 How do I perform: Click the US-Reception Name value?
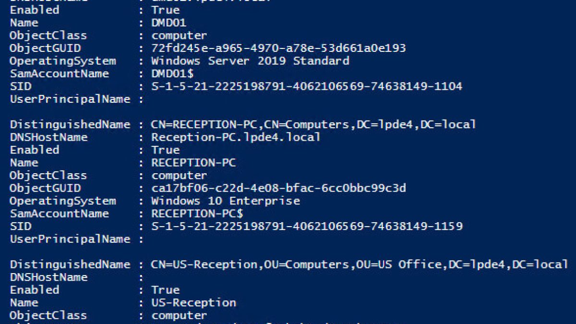point(193,303)
